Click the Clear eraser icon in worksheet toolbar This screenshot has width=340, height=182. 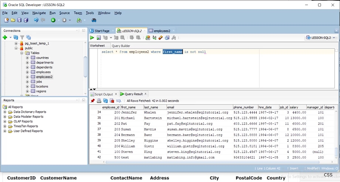point(161,38)
